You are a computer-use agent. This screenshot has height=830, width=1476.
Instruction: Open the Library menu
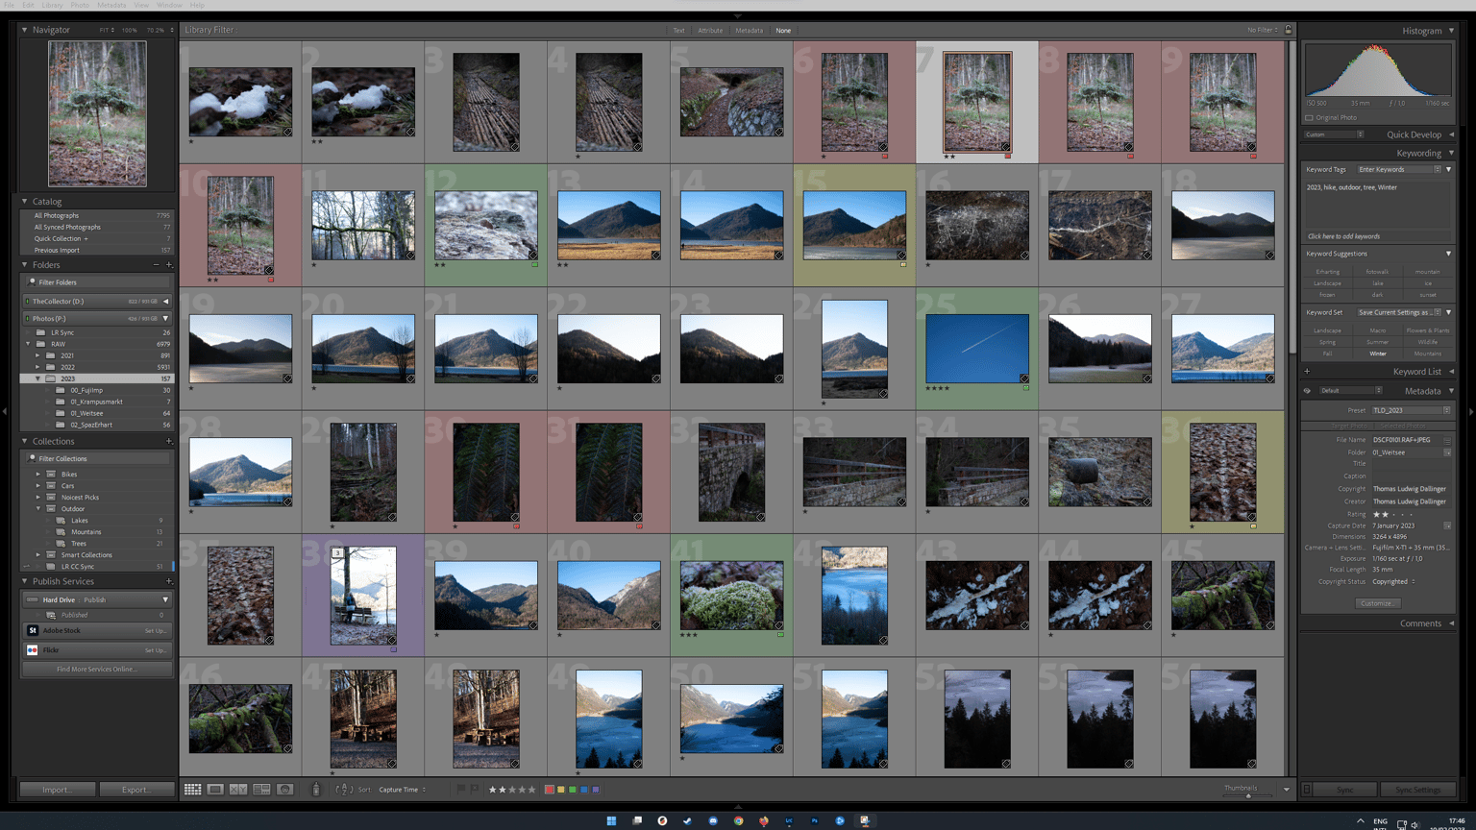(52, 5)
